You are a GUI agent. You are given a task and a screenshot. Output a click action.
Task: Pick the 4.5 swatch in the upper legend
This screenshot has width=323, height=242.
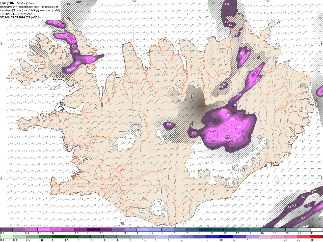pyautogui.click(x=155, y=230)
